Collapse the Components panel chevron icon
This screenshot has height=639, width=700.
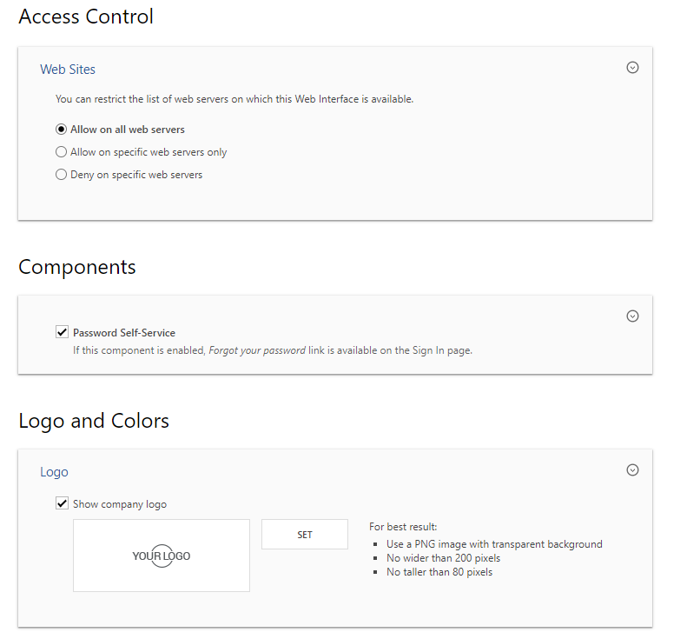tap(632, 316)
